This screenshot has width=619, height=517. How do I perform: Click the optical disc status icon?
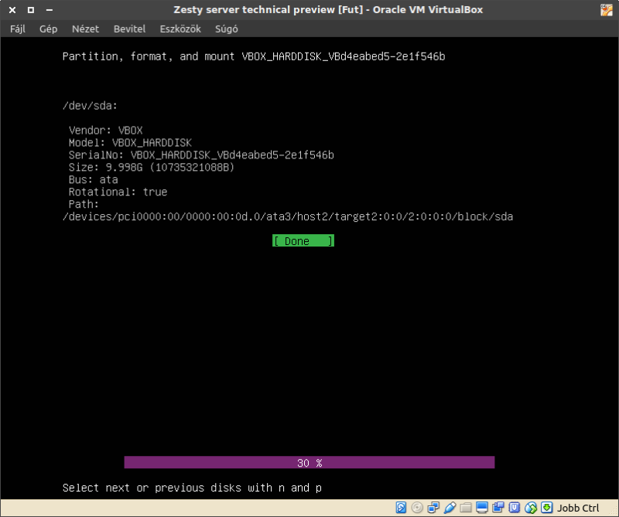tap(417, 508)
